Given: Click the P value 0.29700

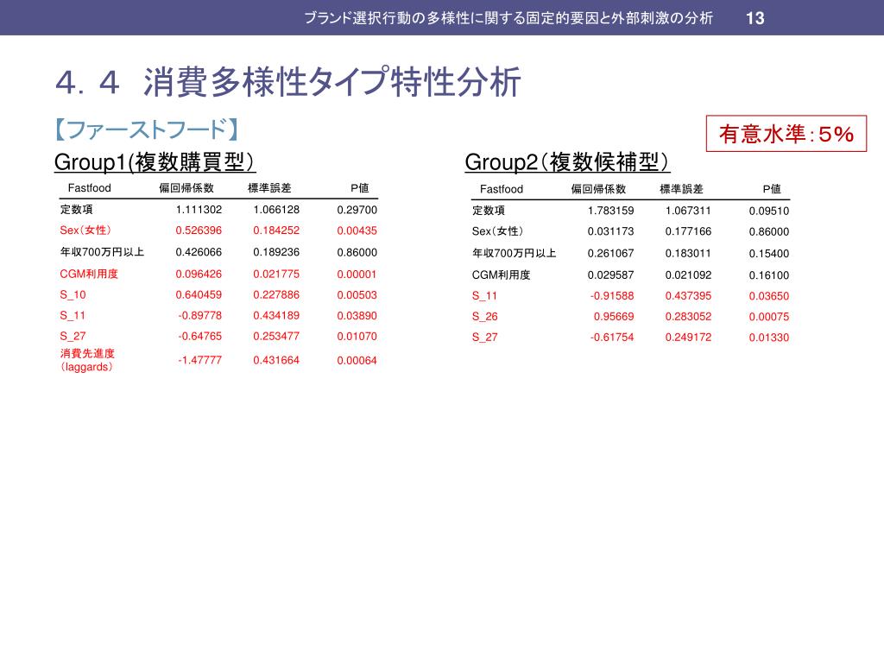Looking at the screenshot, I should 357,210.
